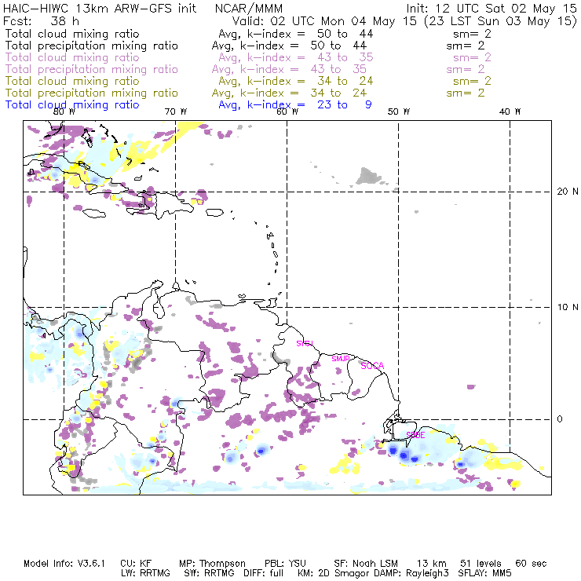This screenshot has width=581, height=581.
Task: Select the 'Valid: 02 UTC Mon 04 May 15' text
Action: click(x=324, y=20)
